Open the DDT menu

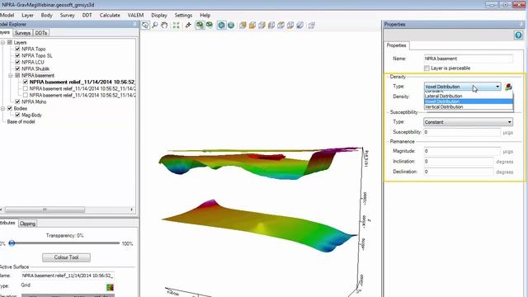click(87, 15)
